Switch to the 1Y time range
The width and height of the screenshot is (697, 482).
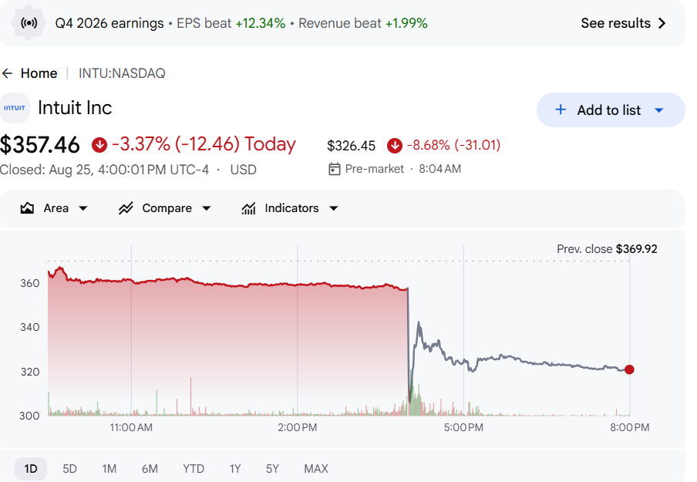pos(235,469)
